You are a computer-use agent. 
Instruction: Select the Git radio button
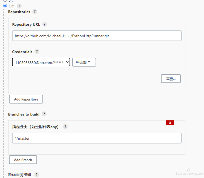coord(5,6)
